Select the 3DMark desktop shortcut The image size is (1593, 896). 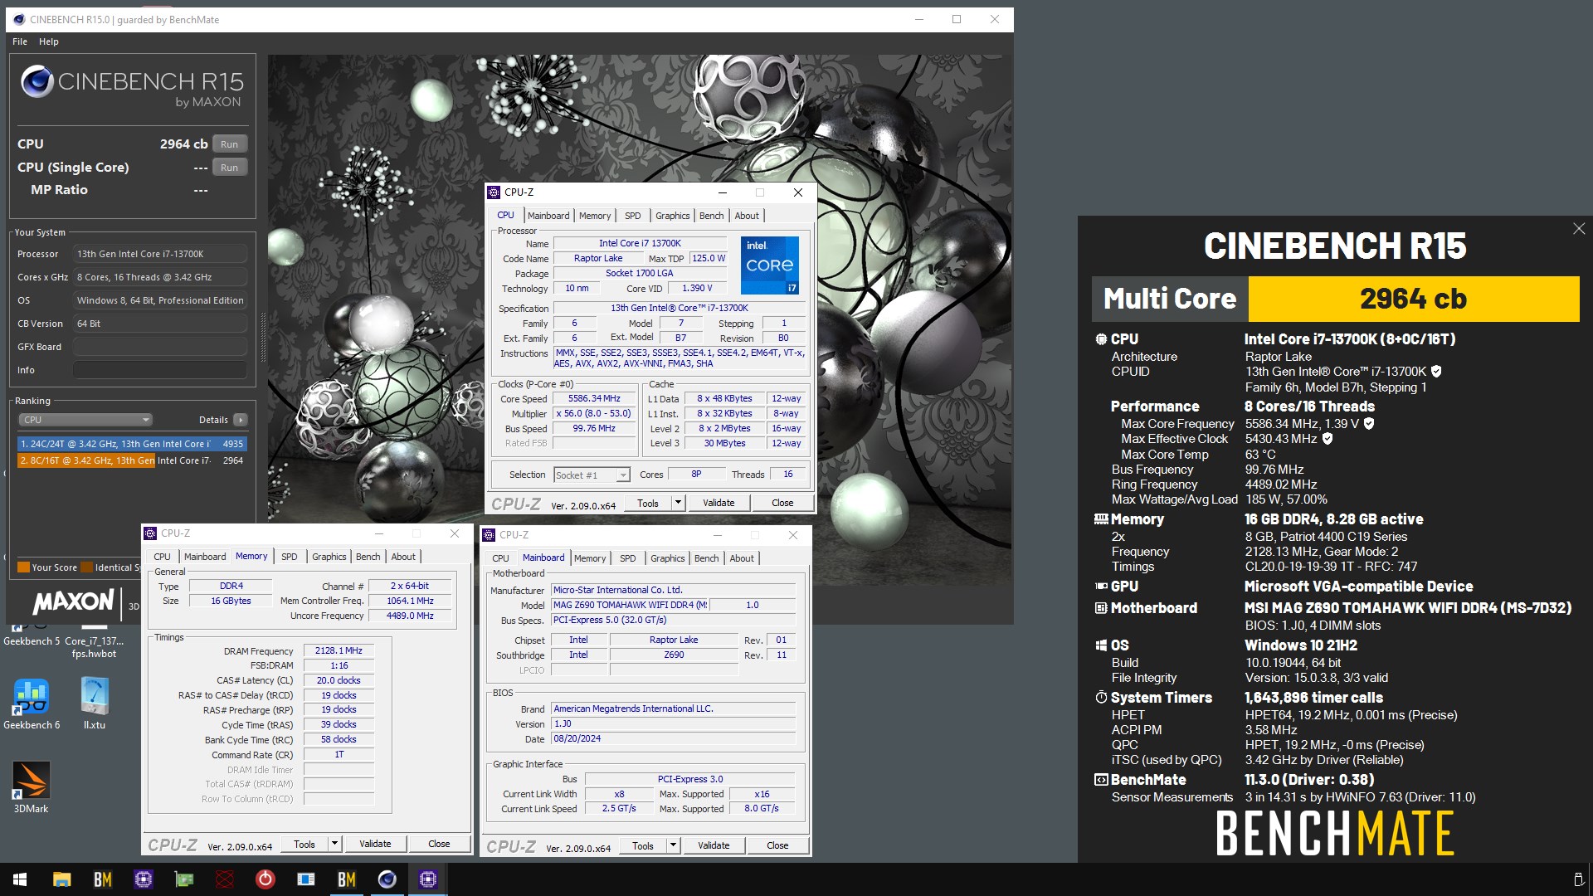pos(31,787)
